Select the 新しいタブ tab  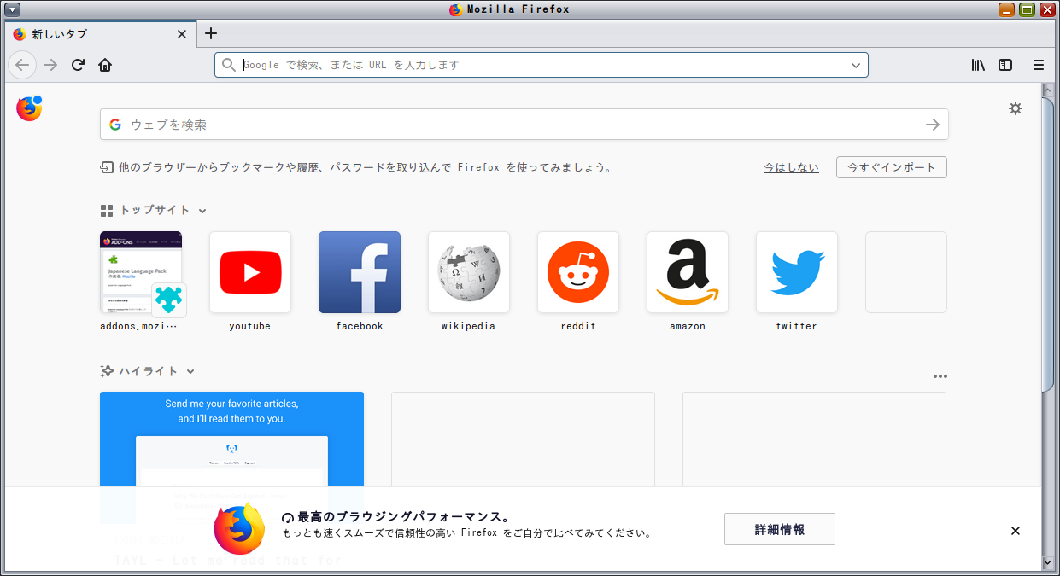[101, 34]
